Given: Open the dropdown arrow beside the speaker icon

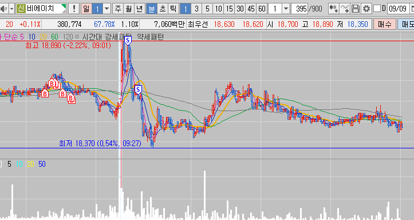Looking at the screenshot, I should click(x=11, y=9).
